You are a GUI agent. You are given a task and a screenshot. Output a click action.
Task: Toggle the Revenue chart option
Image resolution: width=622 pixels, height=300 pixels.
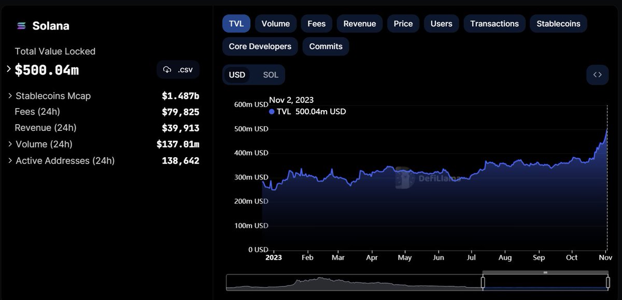click(x=360, y=24)
